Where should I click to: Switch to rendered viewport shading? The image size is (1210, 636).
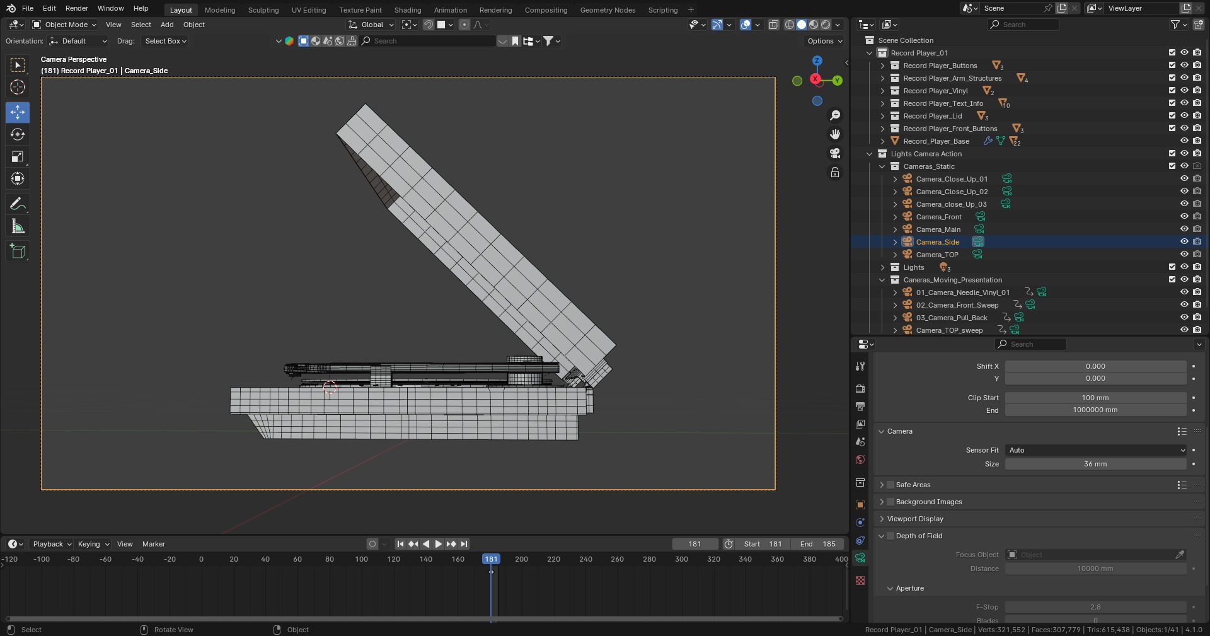tap(826, 25)
